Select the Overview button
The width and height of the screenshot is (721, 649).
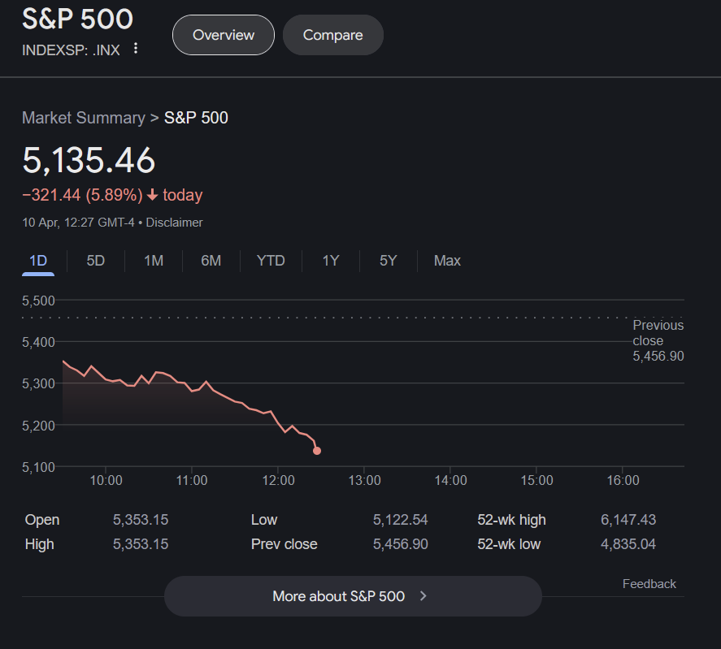point(224,35)
